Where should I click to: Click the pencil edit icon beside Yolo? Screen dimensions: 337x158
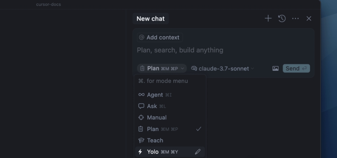tap(198, 152)
